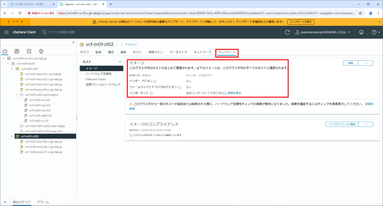Viewport: 383px width, 206px height.
Task: Switch to the ホスト tab
Action: (x=137, y=52)
